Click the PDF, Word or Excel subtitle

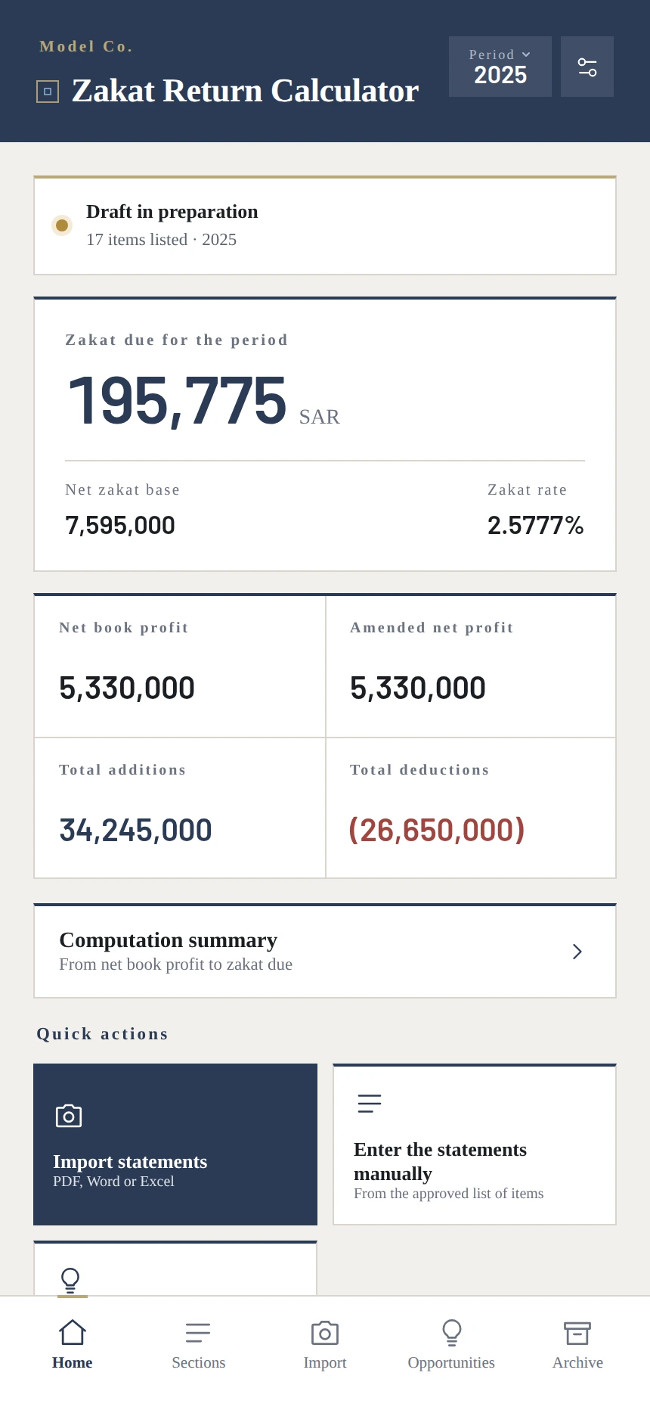[113, 1182]
